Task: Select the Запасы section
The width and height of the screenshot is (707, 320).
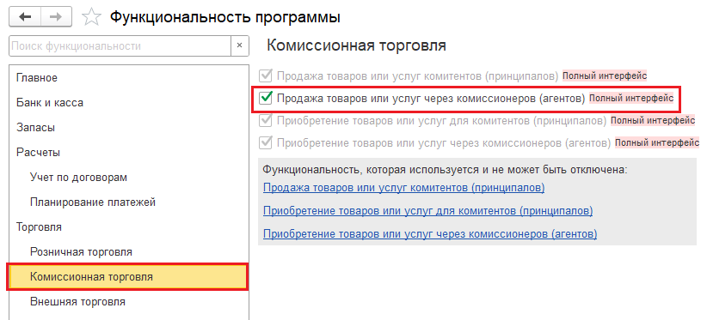Action: tap(128, 128)
